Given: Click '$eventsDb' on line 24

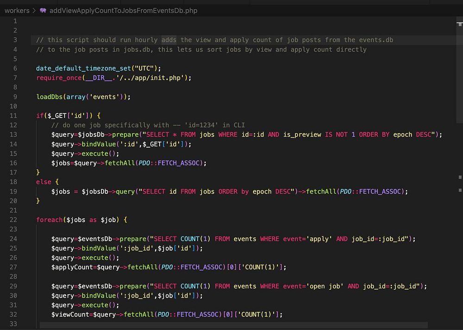Looking at the screenshot, I should tap(95, 239).
